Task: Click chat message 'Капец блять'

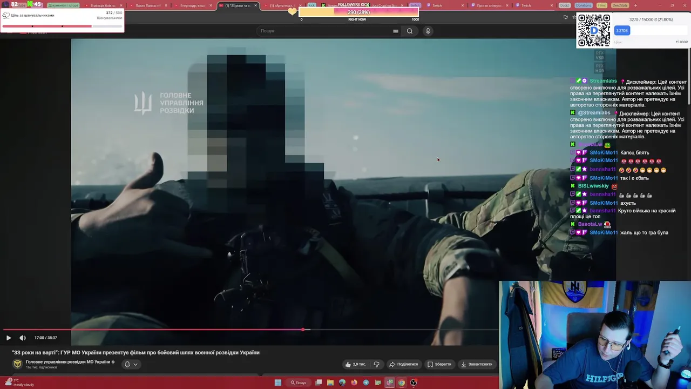Action: point(635,153)
